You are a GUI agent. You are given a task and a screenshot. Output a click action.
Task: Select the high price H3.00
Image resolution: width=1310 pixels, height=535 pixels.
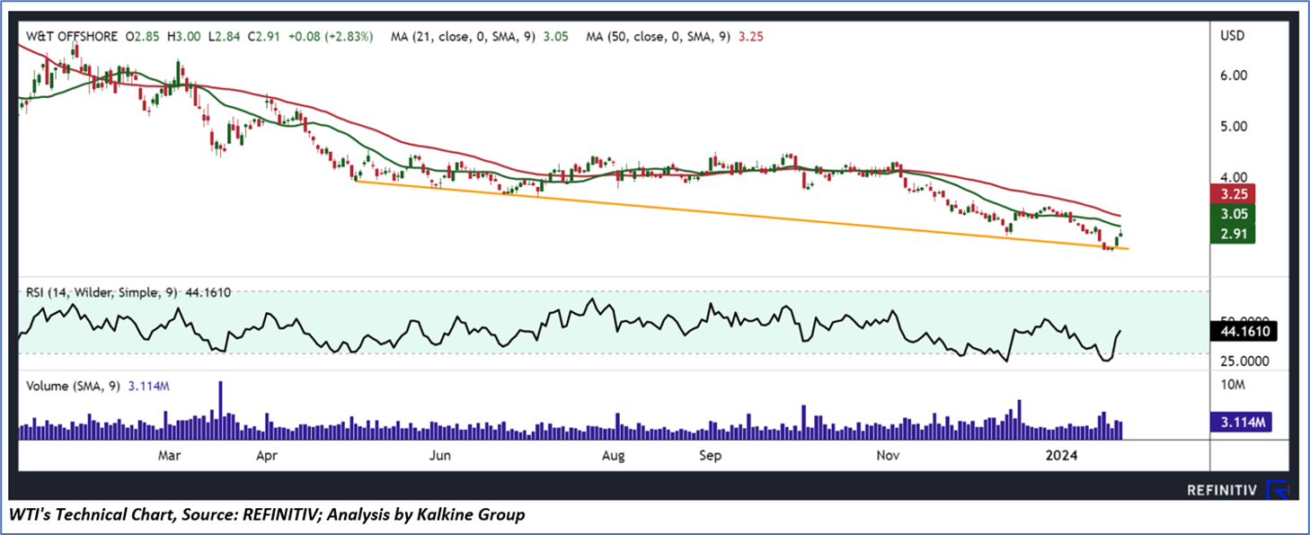click(x=182, y=37)
